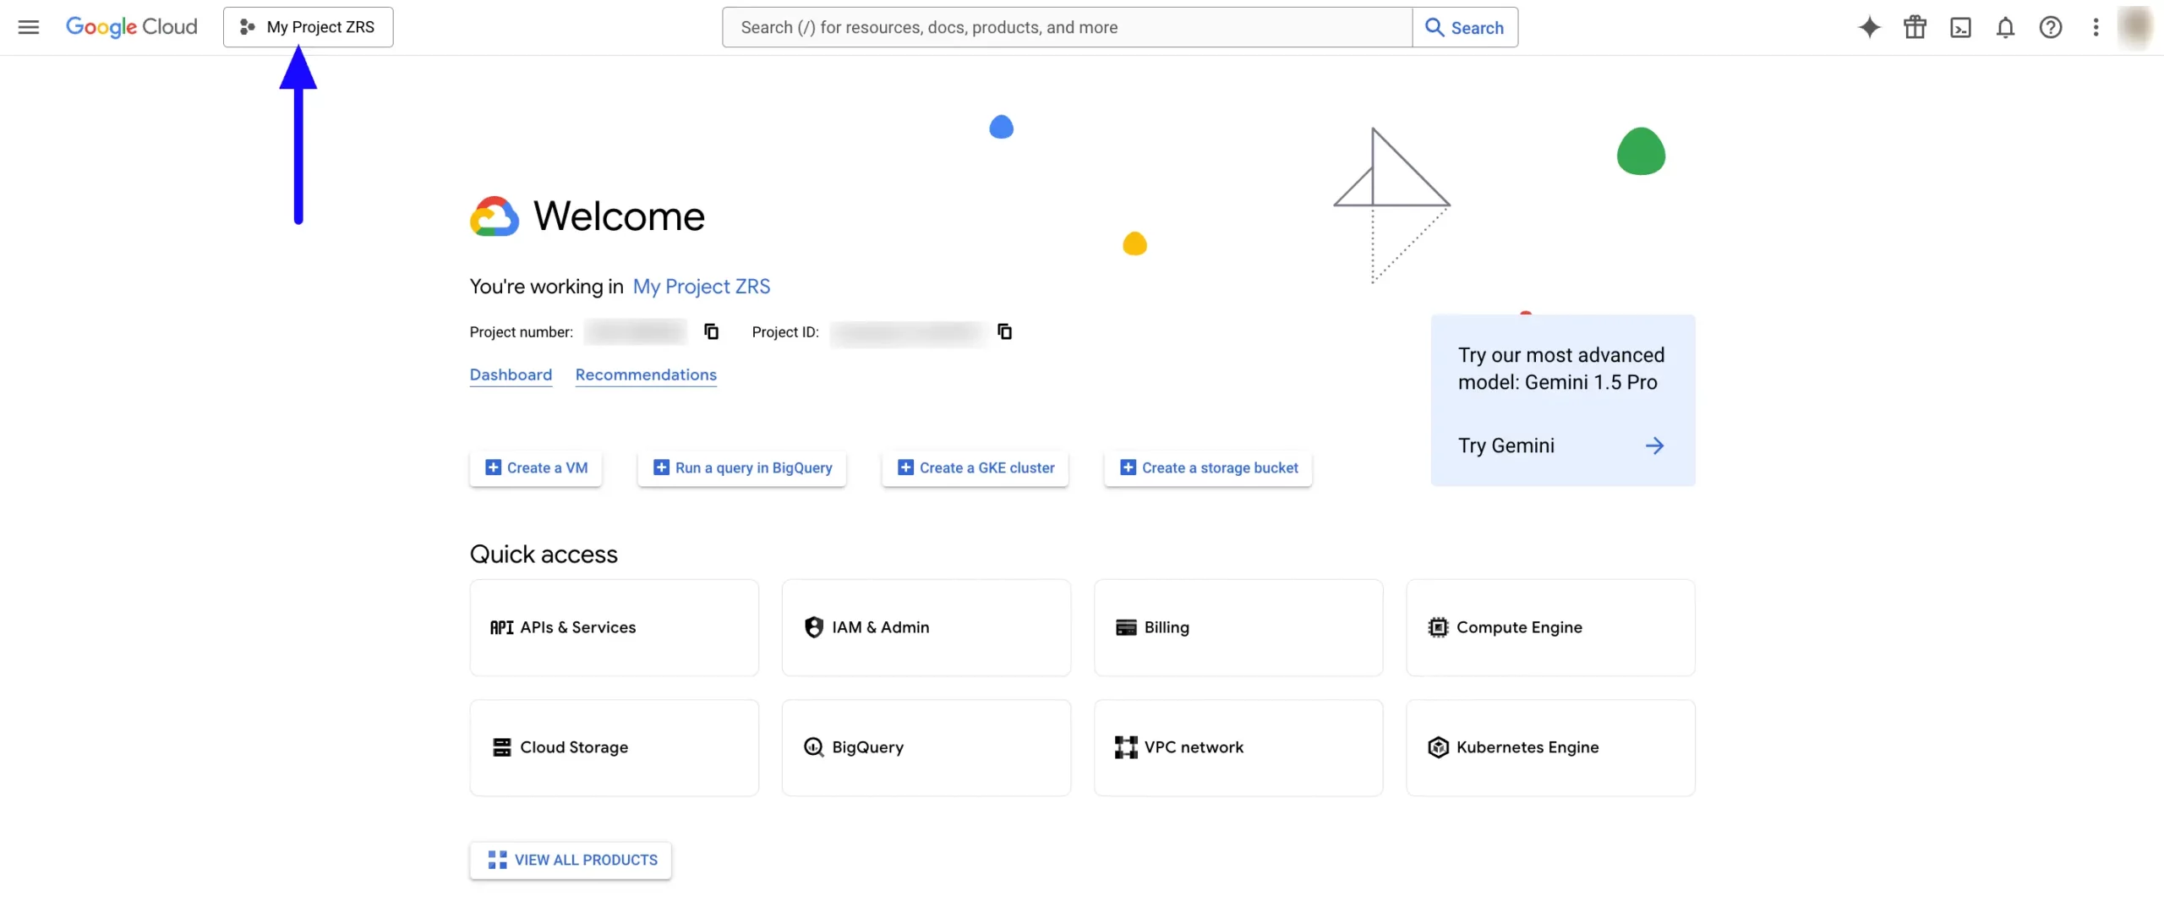Open the free trial gift icon
The image size is (2164, 902).
(1915, 27)
